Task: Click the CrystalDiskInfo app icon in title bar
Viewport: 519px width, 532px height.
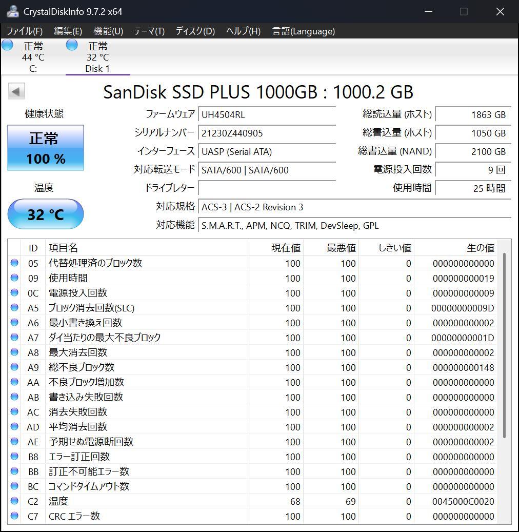Action: (12, 11)
